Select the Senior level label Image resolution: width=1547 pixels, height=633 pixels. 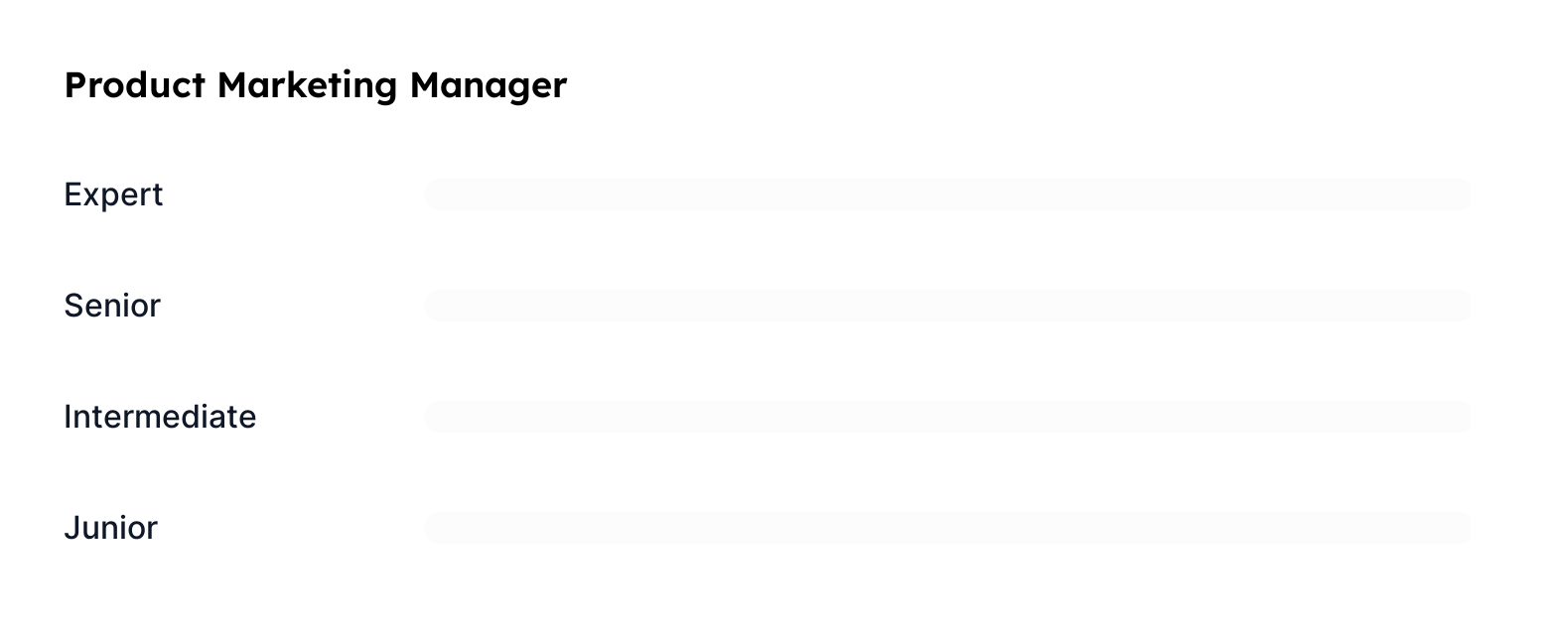point(112,306)
